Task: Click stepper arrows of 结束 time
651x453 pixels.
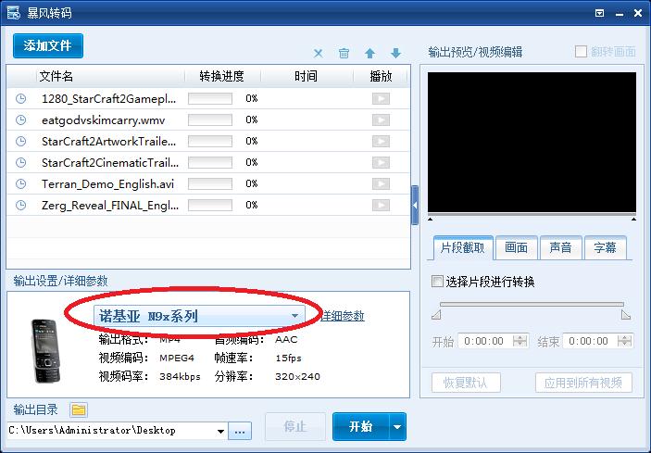Action: [624, 341]
